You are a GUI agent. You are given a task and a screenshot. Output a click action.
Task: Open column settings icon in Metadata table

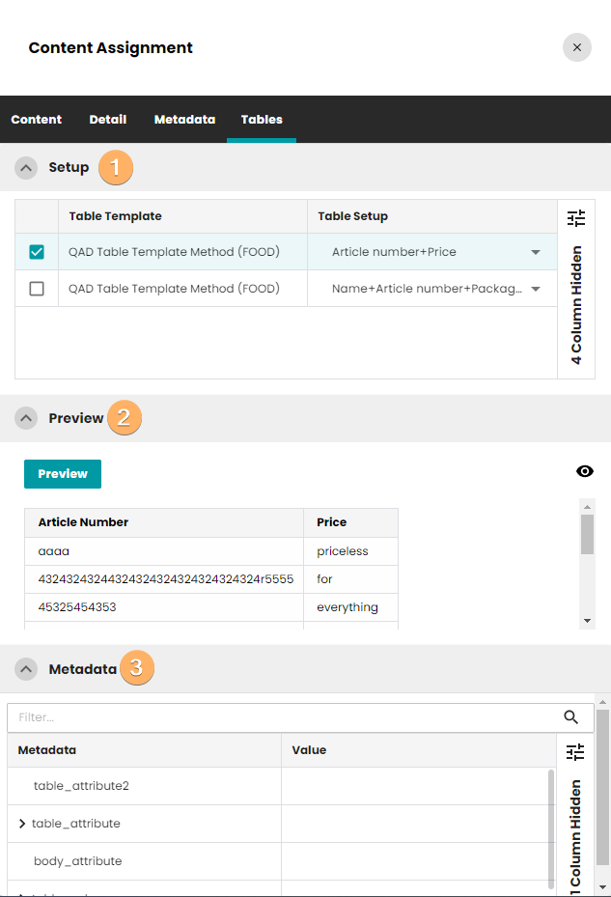(x=575, y=751)
